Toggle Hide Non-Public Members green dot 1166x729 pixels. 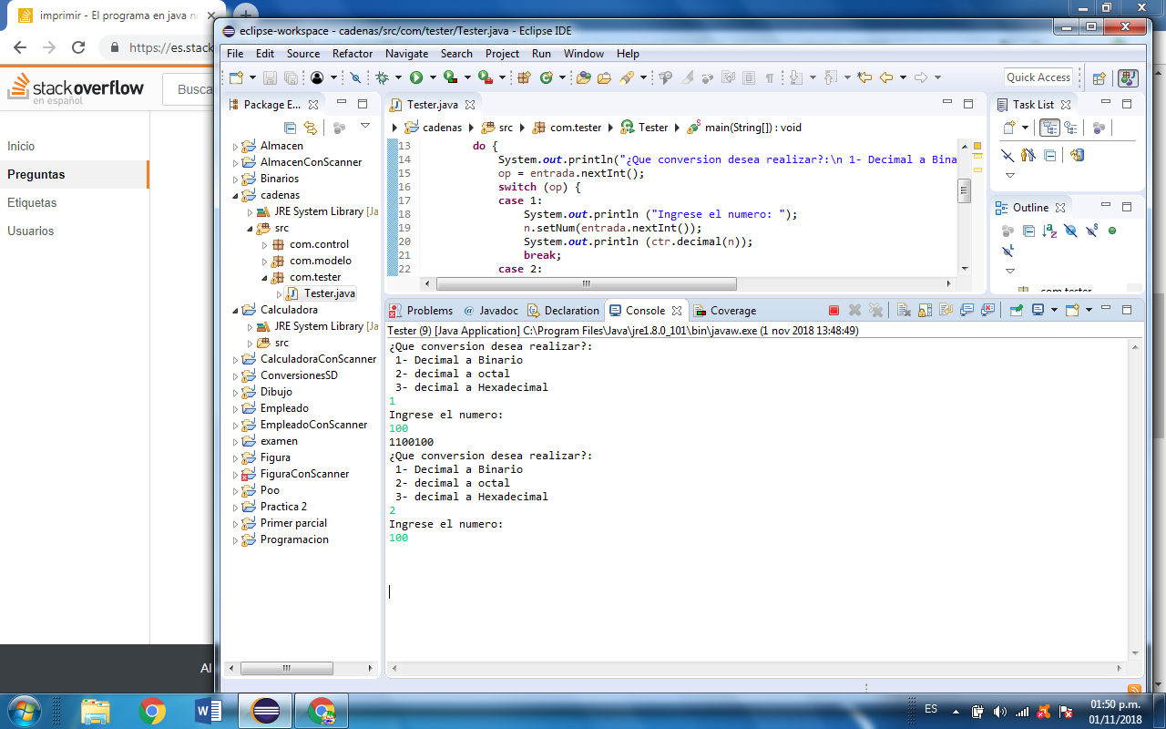pos(1112,231)
